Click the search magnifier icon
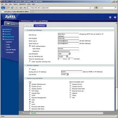This screenshot has height=118, width=118. pyautogui.click(x=115, y=8)
